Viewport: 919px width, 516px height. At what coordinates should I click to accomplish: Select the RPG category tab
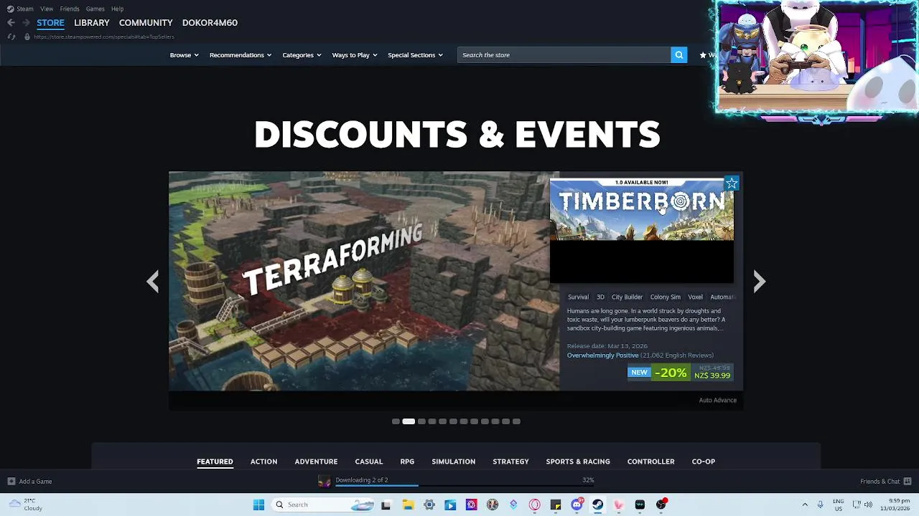[407, 462]
